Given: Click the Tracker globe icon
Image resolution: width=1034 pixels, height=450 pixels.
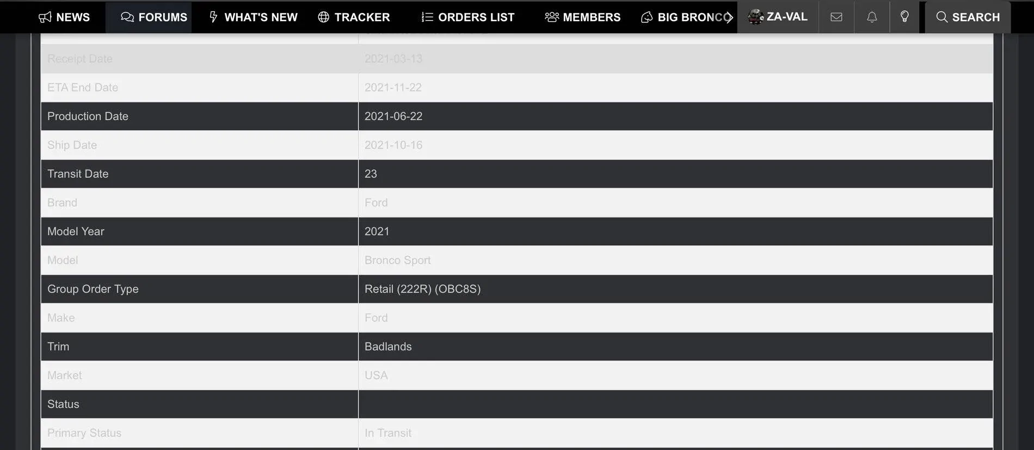Looking at the screenshot, I should tap(324, 17).
